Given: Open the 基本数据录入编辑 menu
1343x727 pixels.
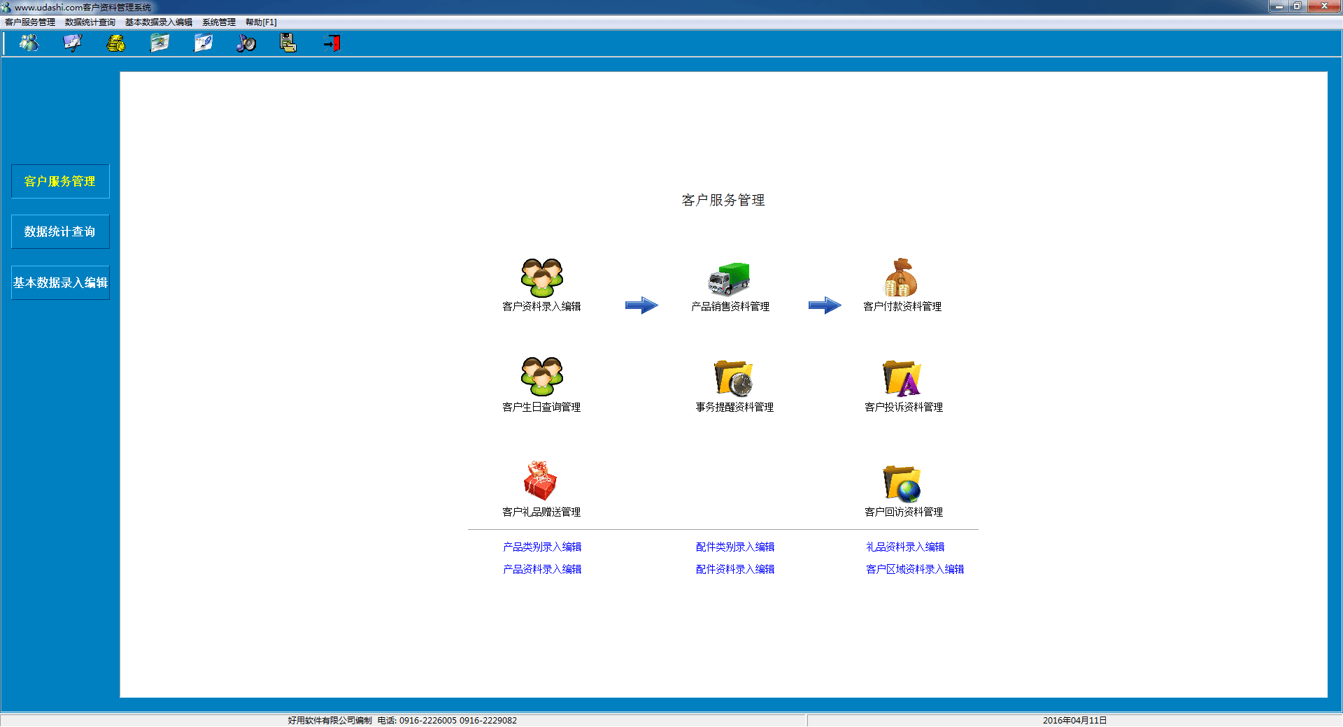Looking at the screenshot, I should [x=159, y=22].
